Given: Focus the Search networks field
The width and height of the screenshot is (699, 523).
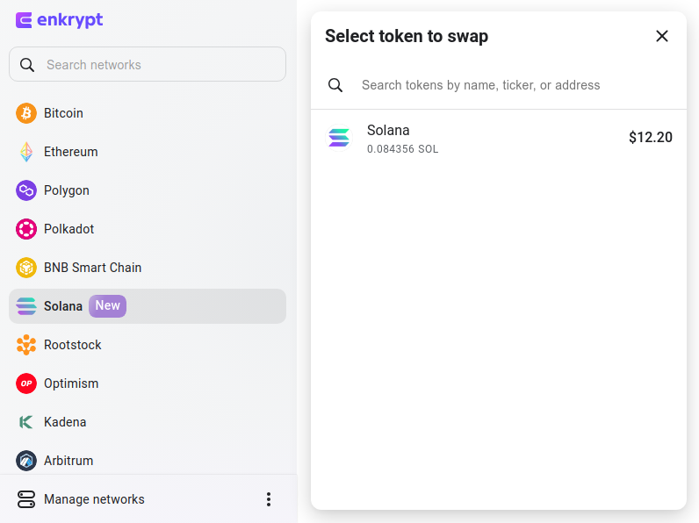Looking at the screenshot, I should click(x=148, y=64).
